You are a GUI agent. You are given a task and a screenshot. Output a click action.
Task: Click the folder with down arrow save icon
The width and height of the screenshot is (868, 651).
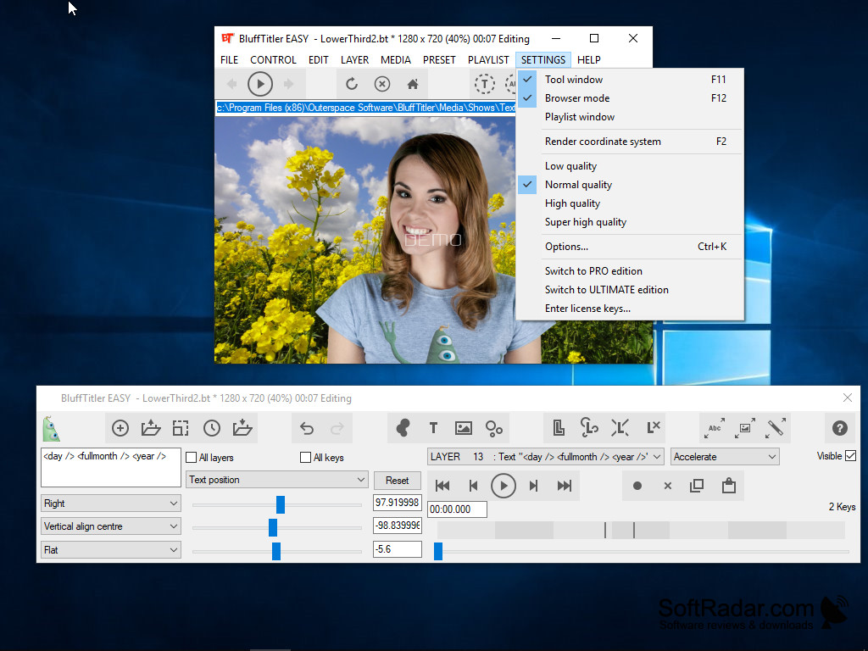tap(242, 428)
